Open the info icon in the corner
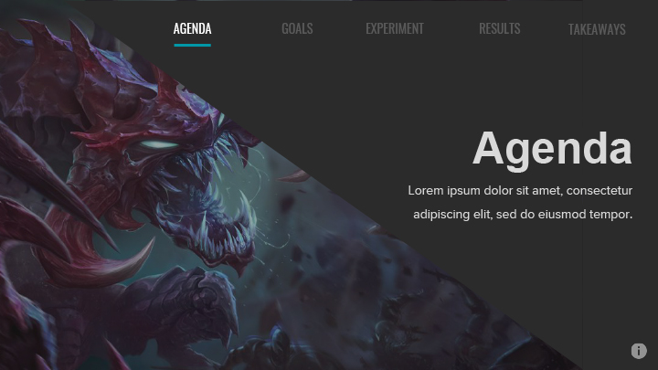The width and height of the screenshot is (658, 370). coord(639,351)
